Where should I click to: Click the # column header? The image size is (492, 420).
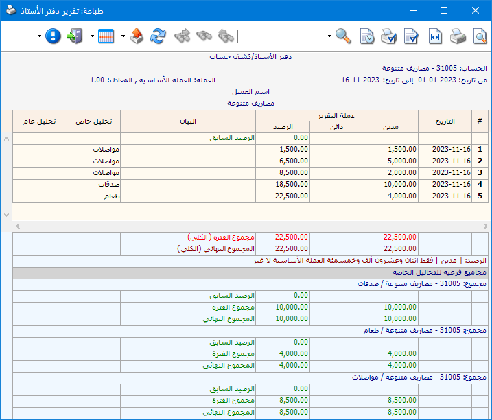[x=480, y=121]
